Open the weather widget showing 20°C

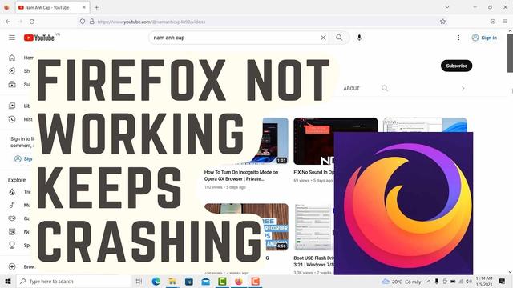pos(401,281)
